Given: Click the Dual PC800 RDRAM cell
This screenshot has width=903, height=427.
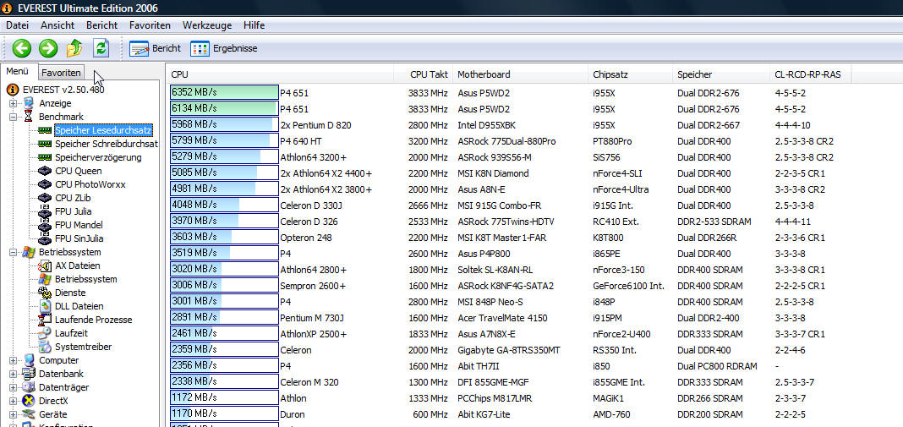Looking at the screenshot, I should [x=717, y=366].
